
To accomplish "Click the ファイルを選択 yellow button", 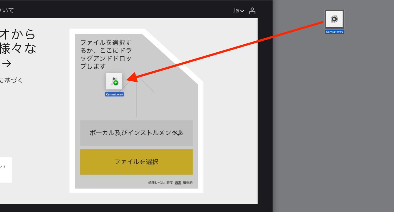I will point(136,162).
